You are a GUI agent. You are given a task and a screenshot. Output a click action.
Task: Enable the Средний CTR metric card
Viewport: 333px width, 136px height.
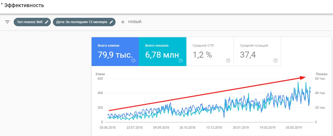tap(210, 51)
